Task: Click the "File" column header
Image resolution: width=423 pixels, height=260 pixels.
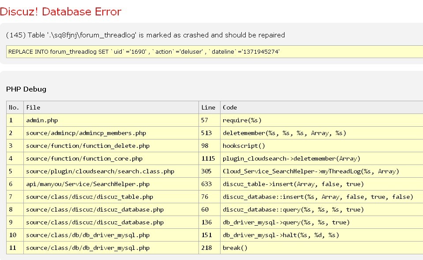Action: [111, 107]
